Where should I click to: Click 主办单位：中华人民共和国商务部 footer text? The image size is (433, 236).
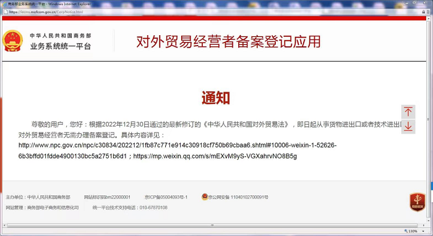coord(38,197)
